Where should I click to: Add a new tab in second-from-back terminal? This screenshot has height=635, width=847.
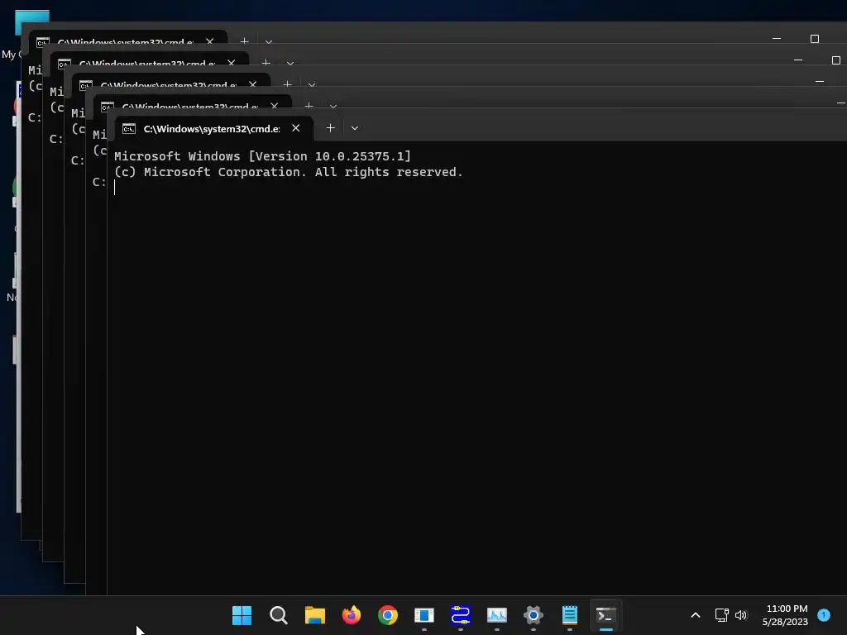[266, 62]
